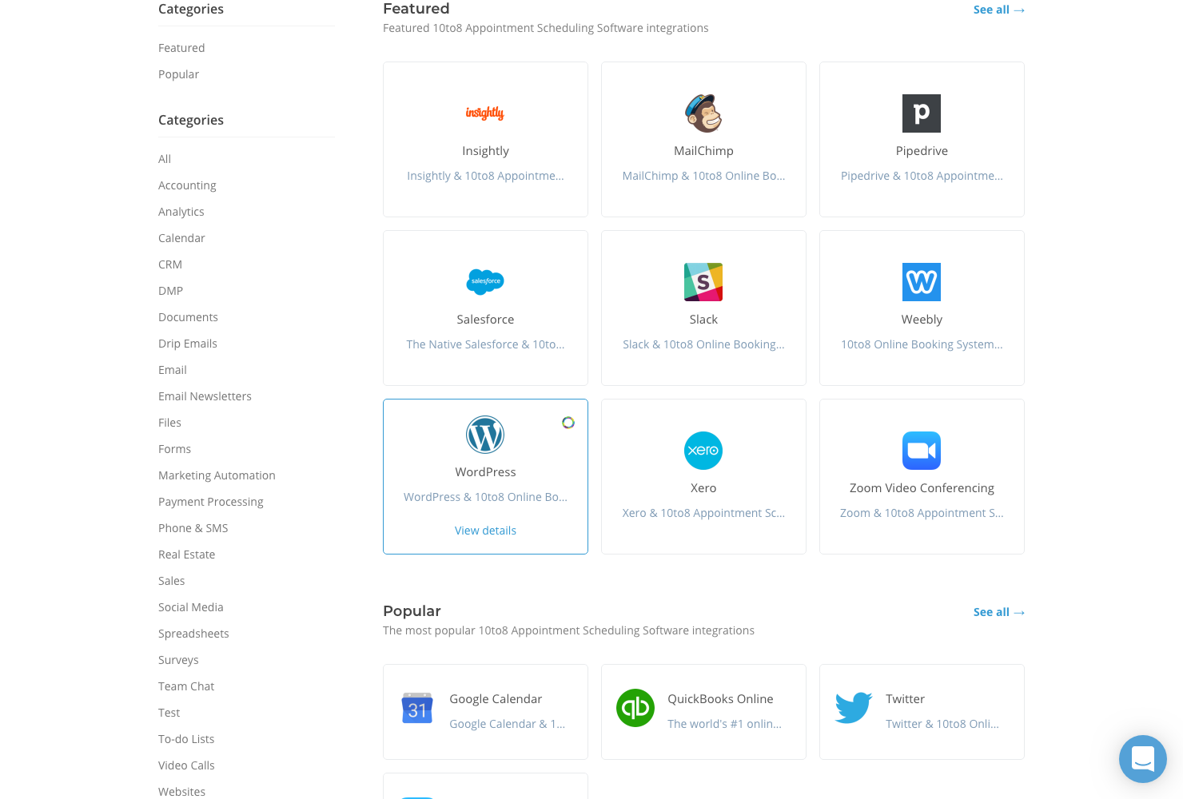The width and height of the screenshot is (1183, 799).
Task: Choose the DMP category
Action: [x=170, y=291]
